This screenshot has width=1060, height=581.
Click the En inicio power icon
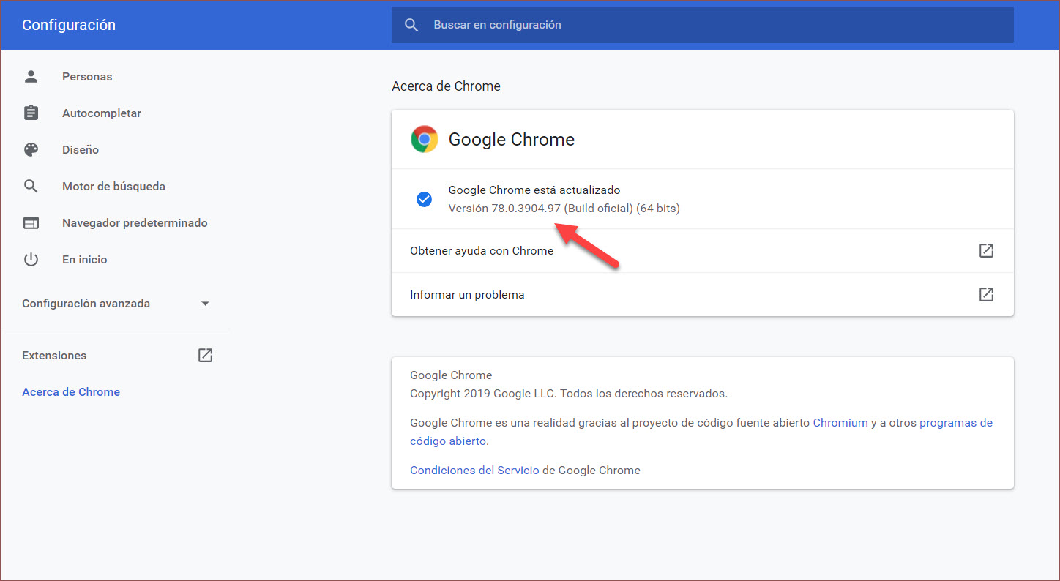click(31, 259)
